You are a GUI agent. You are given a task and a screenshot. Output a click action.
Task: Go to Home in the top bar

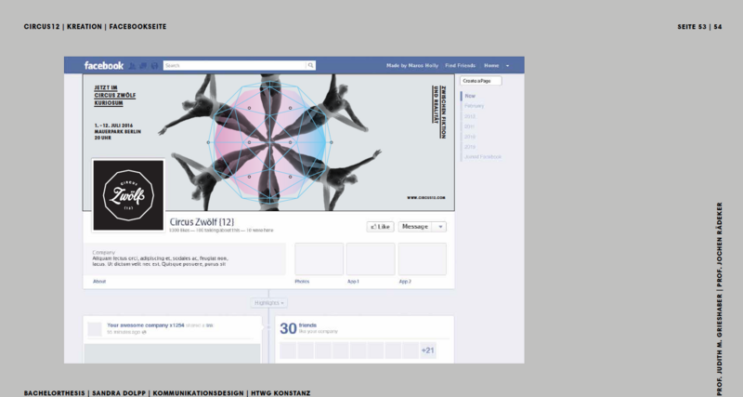point(490,66)
